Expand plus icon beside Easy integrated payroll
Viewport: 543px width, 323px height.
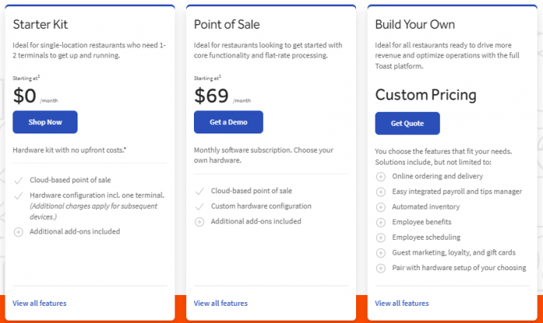[x=381, y=192]
